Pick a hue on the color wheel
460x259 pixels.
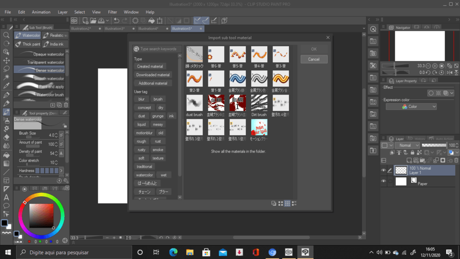(41, 196)
